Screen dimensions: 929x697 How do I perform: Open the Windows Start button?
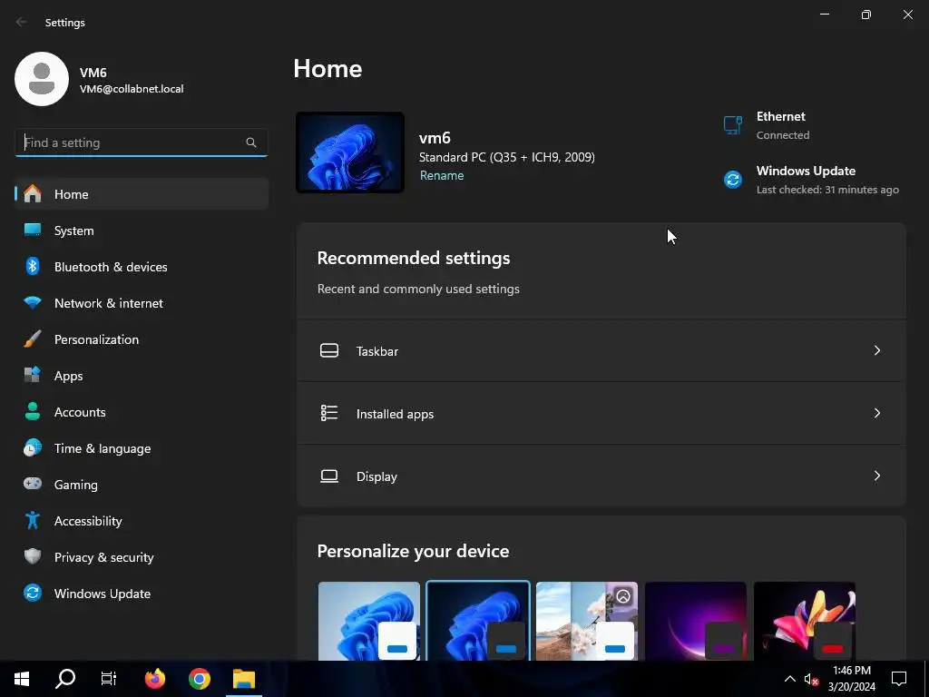coord(22,679)
